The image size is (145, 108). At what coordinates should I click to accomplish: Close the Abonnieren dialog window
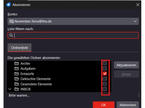click(138, 4)
